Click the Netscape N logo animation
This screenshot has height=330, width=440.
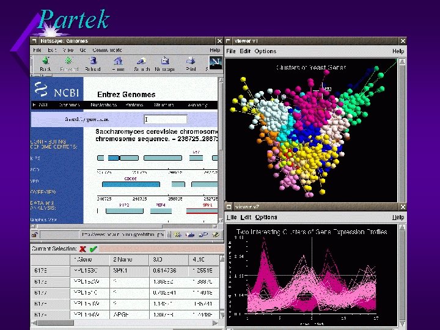(216, 63)
